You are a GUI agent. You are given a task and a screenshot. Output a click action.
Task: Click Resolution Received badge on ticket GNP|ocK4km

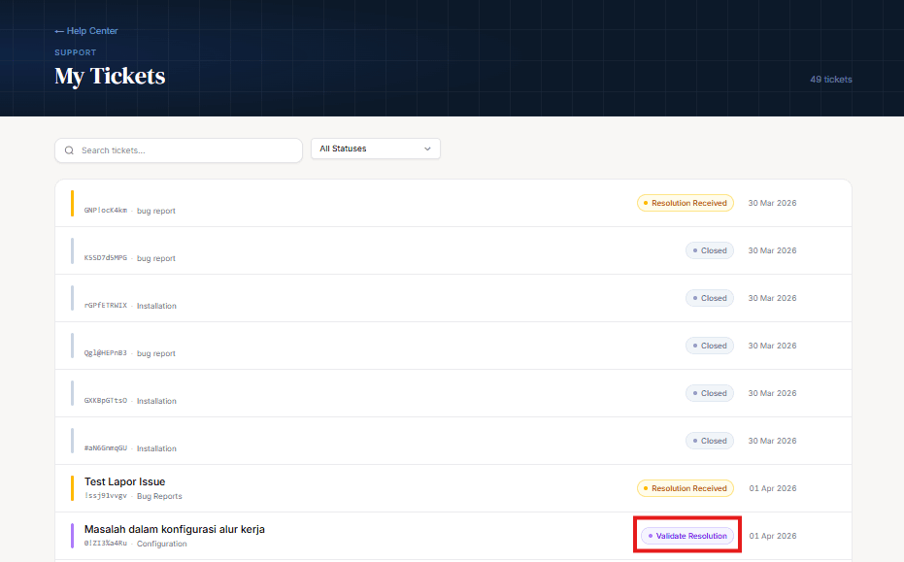(685, 203)
